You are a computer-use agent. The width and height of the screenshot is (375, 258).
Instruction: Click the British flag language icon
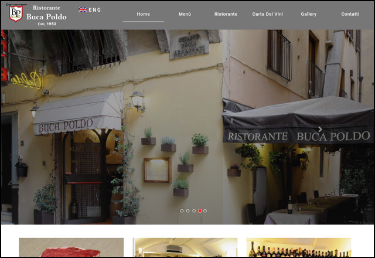[83, 9]
